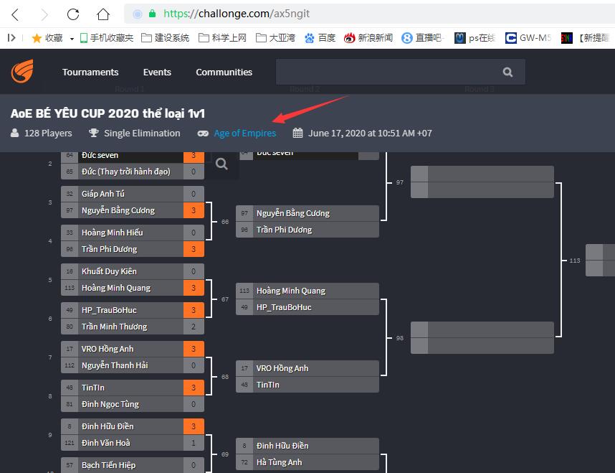Image resolution: width=615 pixels, height=473 pixels.
Task: Open the Events menu
Action: [x=157, y=72]
